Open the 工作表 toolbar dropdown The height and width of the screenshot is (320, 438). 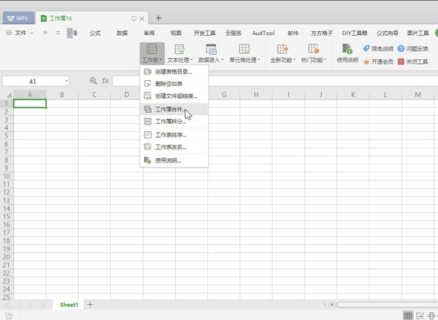tap(152, 53)
